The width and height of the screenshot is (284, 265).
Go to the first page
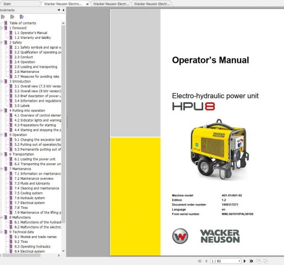[200, 261]
